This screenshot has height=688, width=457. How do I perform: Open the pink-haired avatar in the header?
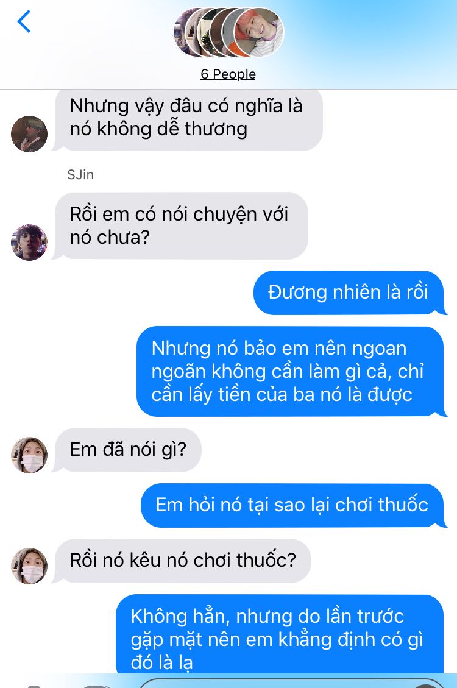tap(259, 32)
